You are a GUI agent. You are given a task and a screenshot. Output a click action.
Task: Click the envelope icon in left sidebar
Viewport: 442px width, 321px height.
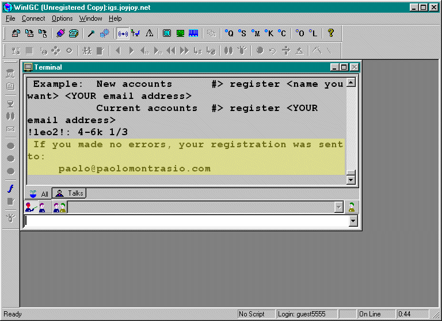(x=10, y=129)
